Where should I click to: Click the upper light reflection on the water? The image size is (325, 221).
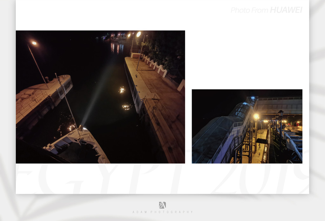pyautogui.click(x=122, y=90)
